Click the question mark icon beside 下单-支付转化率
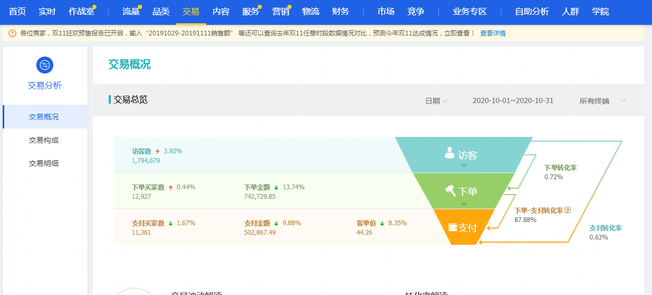 click(568, 210)
